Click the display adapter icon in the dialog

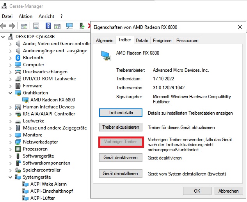[x=106, y=56]
